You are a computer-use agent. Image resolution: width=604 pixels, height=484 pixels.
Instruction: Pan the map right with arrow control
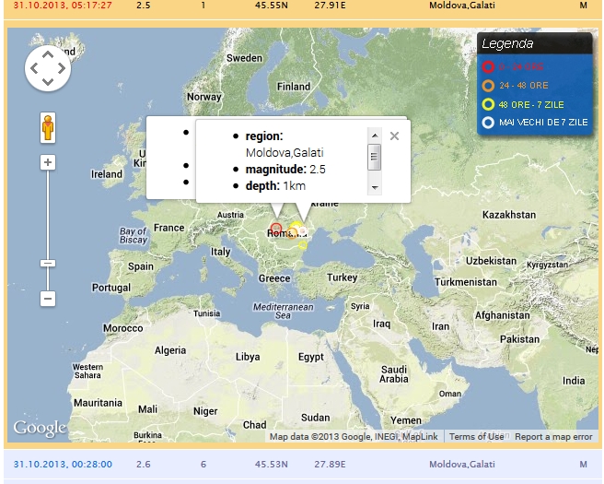[x=62, y=68]
